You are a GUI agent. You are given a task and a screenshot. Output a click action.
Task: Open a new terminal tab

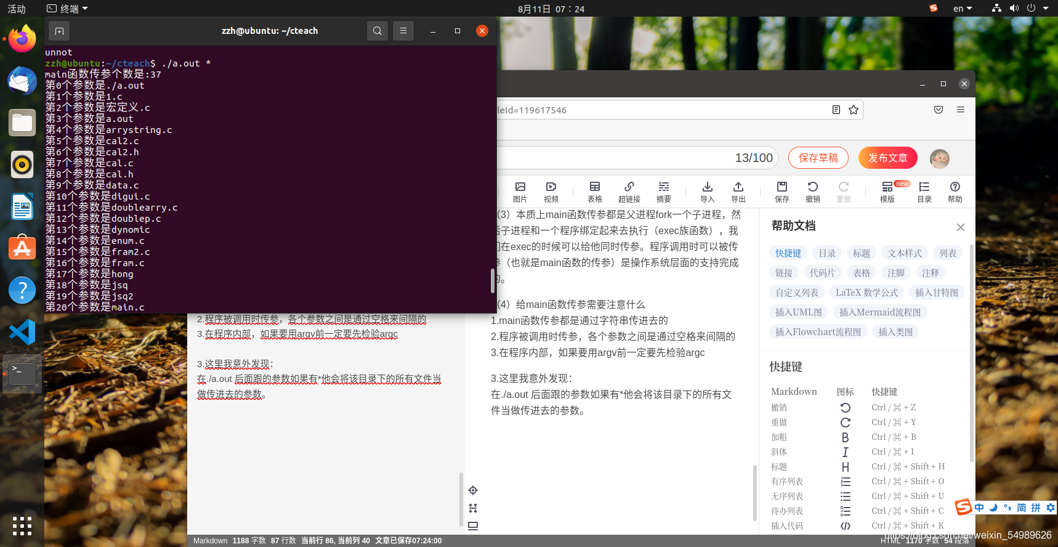pos(59,31)
